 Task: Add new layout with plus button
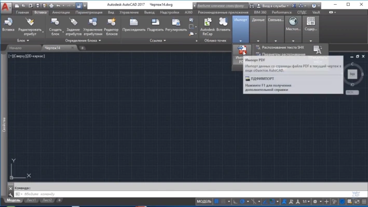coord(59,200)
